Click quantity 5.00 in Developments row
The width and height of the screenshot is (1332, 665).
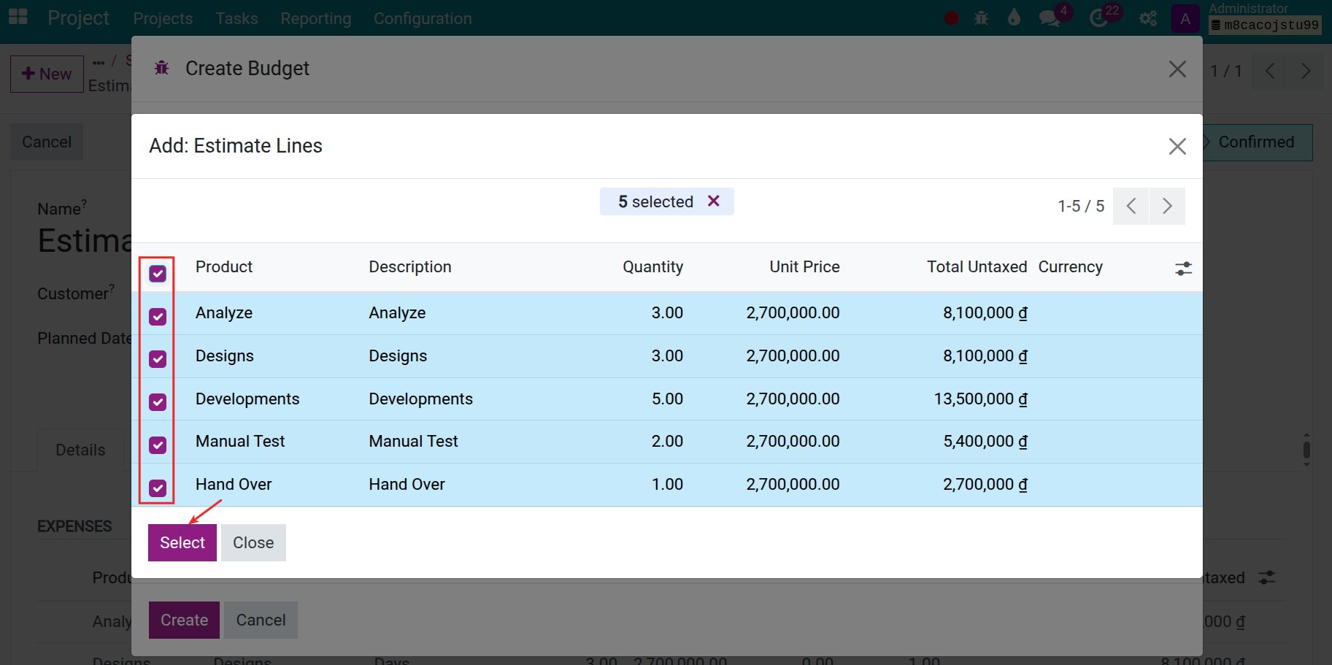tap(667, 399)
